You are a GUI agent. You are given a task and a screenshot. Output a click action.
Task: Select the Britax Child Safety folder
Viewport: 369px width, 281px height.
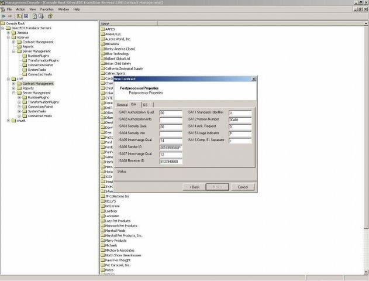point(116,64)
